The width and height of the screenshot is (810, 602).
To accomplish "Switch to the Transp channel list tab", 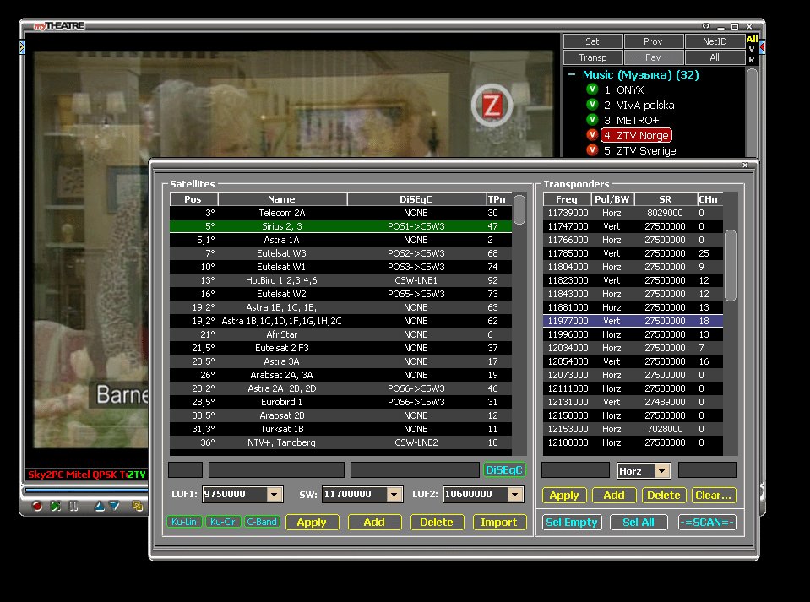I will [x=593, y=57].
